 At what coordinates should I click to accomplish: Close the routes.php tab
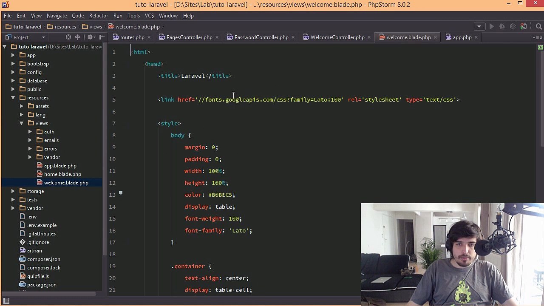coord(149,37)
